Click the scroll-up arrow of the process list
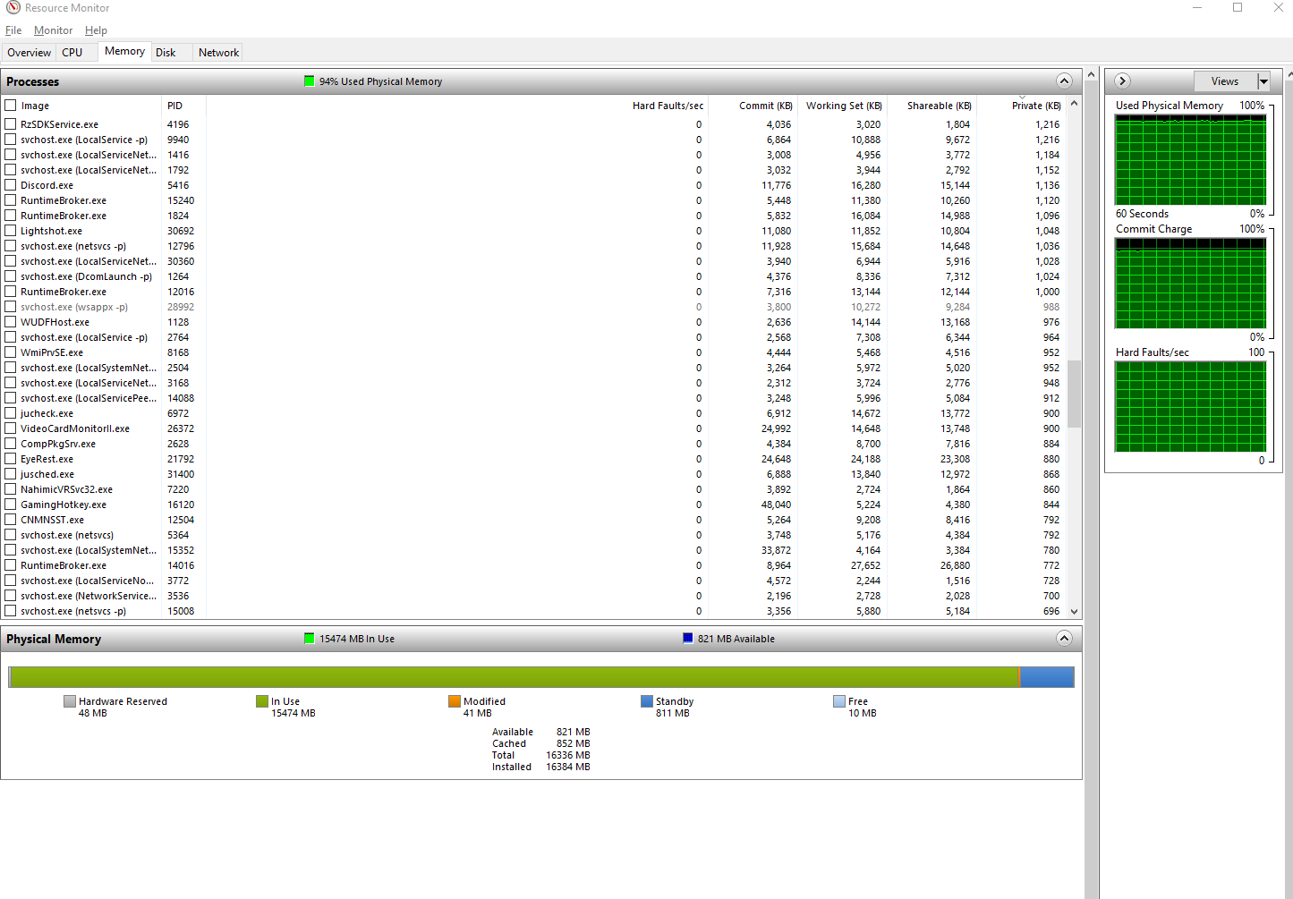The height and width of the screenshot is (899, 1293). point(1075,104)
